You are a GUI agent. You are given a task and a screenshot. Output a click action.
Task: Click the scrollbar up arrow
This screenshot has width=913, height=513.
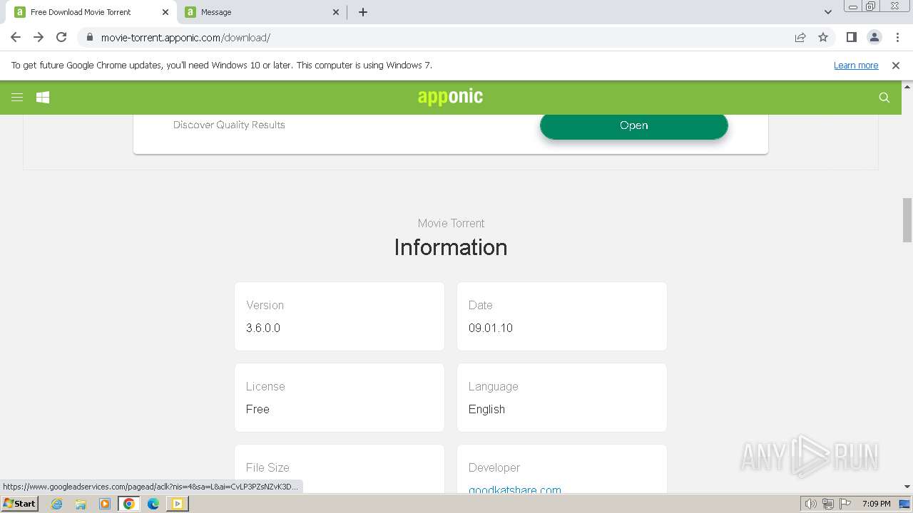pyautogui.click(x=907, y=86)
